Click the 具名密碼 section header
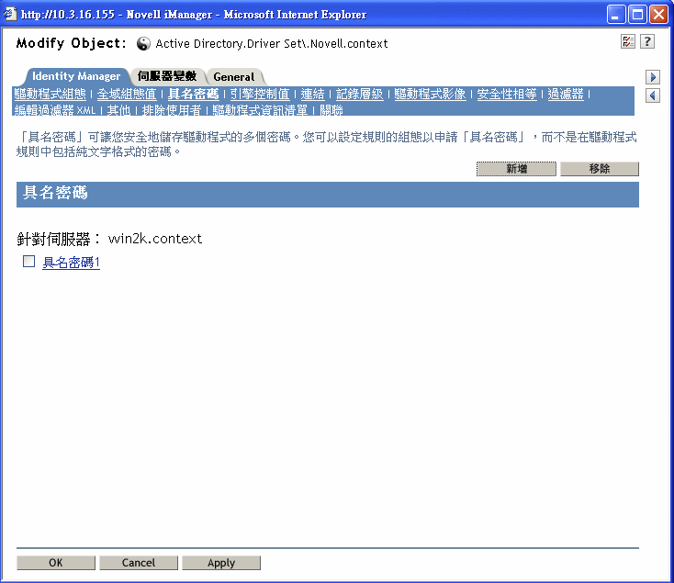Viewport: 674px width, 583px height. 328,195
